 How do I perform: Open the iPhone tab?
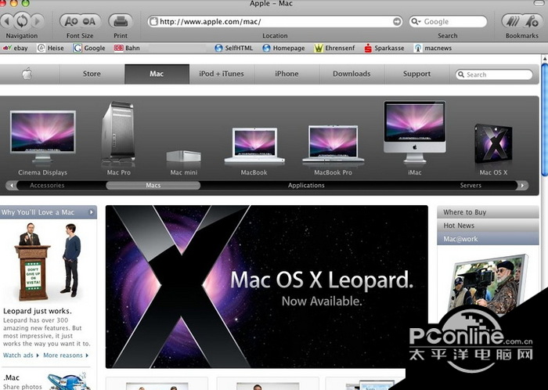click(287, 74)
